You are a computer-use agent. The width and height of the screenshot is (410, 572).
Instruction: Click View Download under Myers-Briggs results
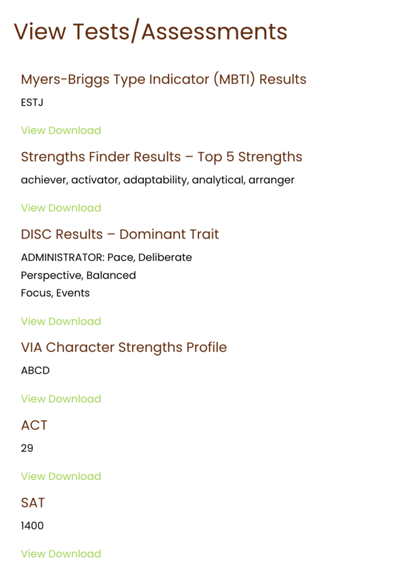(x=61, y=130)
